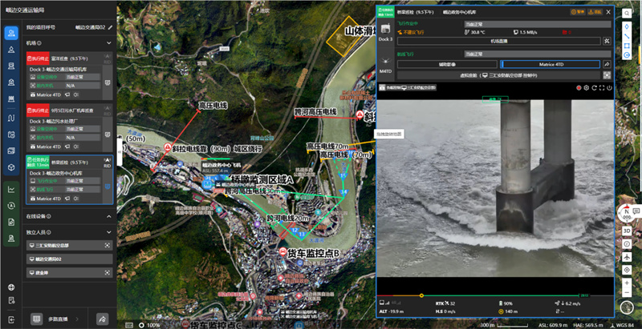This screenshot has width=642, height=329.
Task: Expand the Online devices section chevron
Action: 109,216
